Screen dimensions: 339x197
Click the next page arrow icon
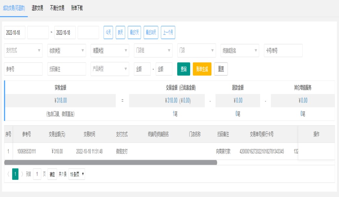(x=22, y=174)
